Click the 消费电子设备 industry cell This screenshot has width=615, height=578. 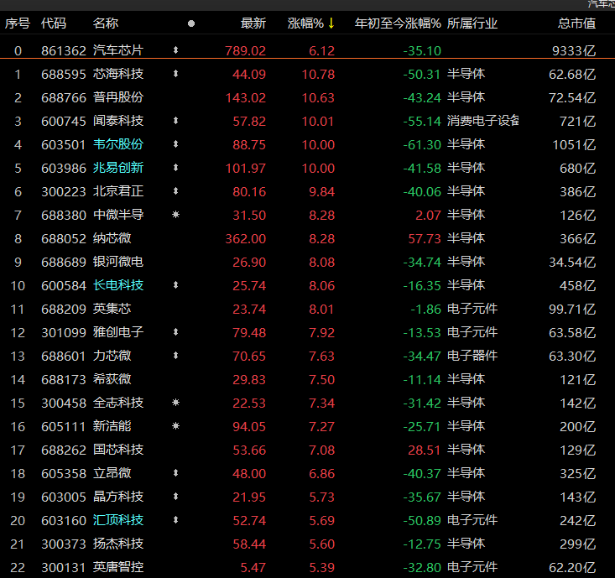482,121
